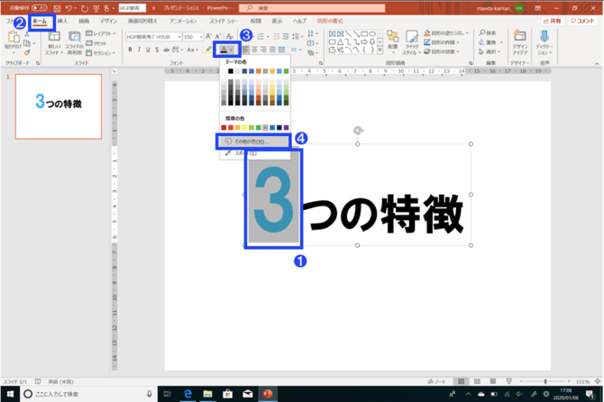
Task: Click the Increase Font Size icon
Action: [x=208, y=37]
